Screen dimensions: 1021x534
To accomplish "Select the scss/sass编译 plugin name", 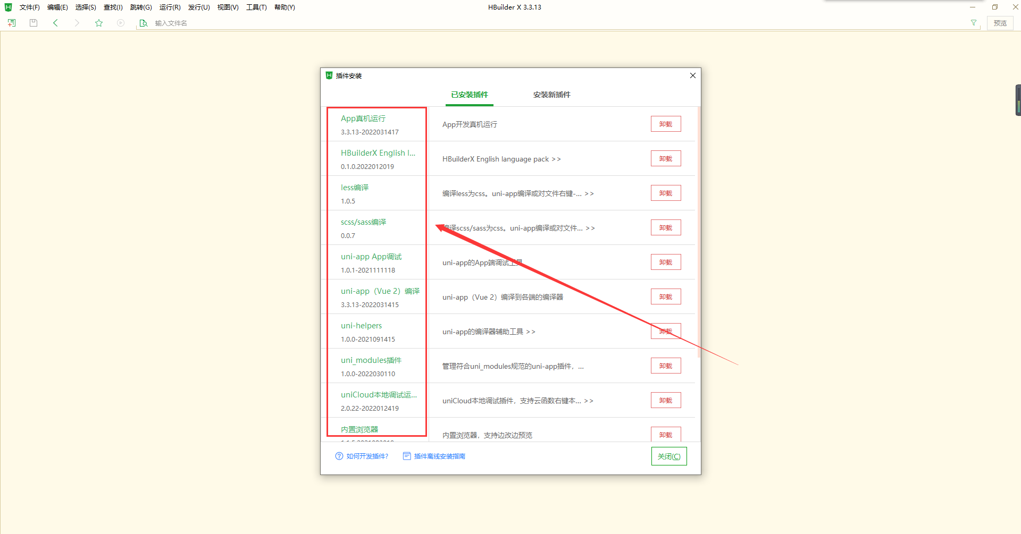I will (x=364, y=222).
